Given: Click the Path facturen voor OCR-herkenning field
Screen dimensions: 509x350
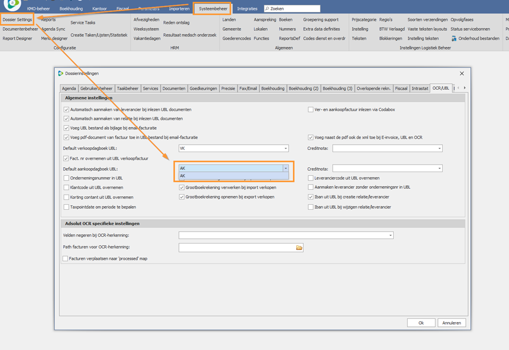Looking at the screenshot, I should [237, 247].
